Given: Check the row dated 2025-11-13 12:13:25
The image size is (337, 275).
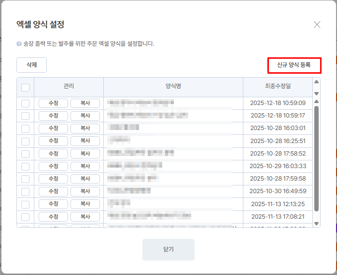Looking at the screenshot, I should (26, 205).
